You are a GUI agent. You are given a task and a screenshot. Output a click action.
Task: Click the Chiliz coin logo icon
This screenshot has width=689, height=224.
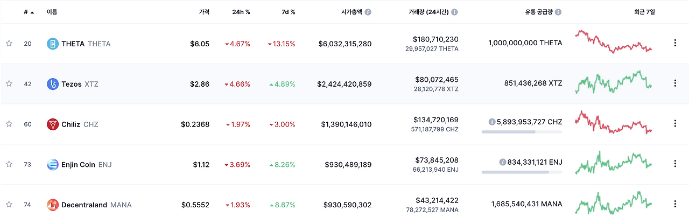[53, 124]
